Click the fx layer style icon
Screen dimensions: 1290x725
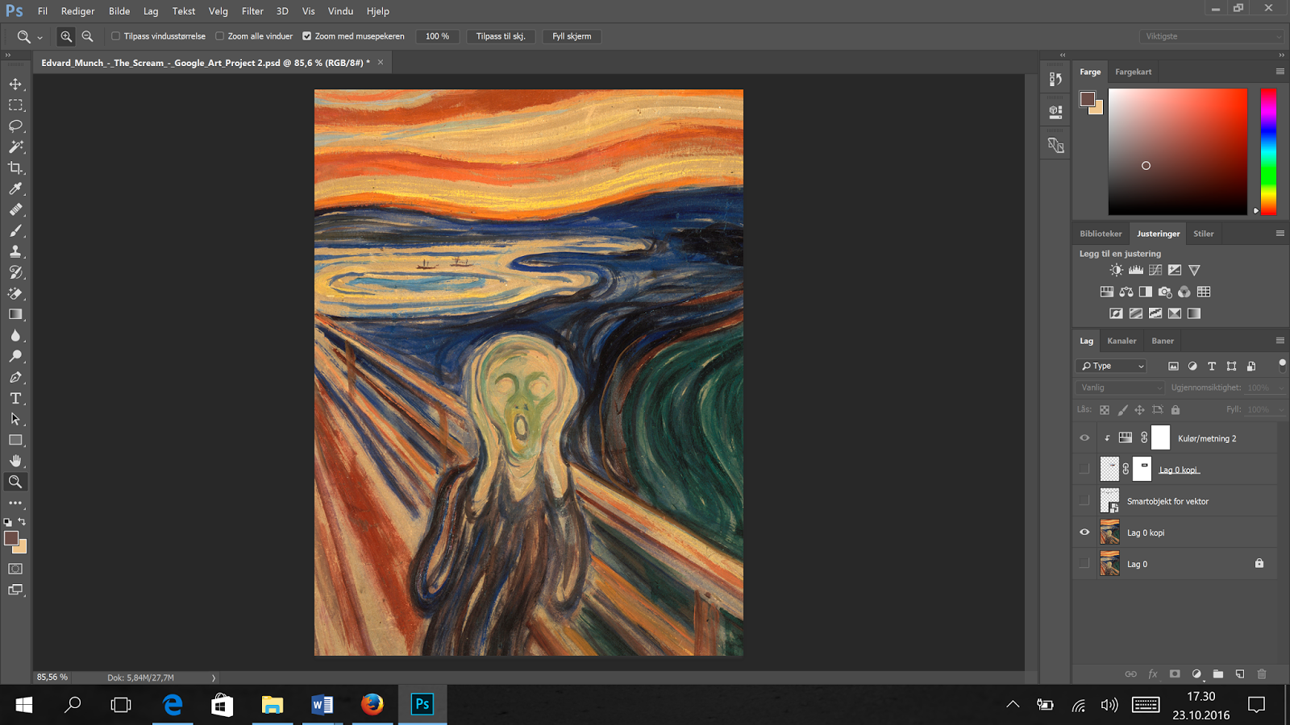[x=1153, y=674]
